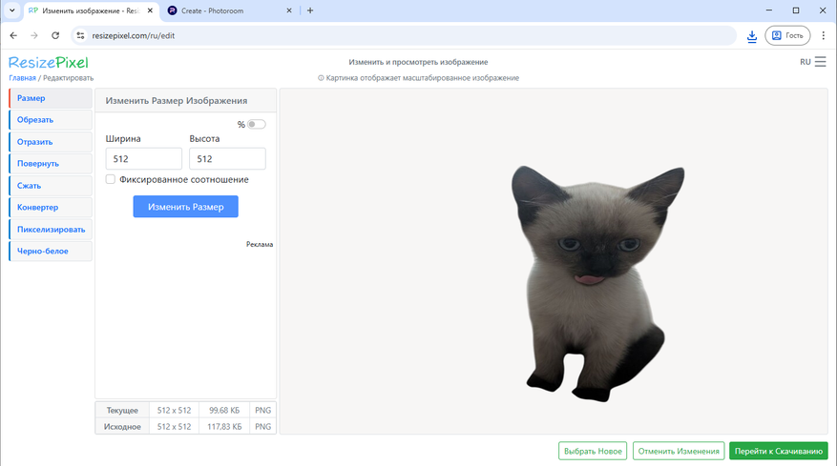Open the browser downloads icon
Screen dimensions: 837x466
pos(752,35)
